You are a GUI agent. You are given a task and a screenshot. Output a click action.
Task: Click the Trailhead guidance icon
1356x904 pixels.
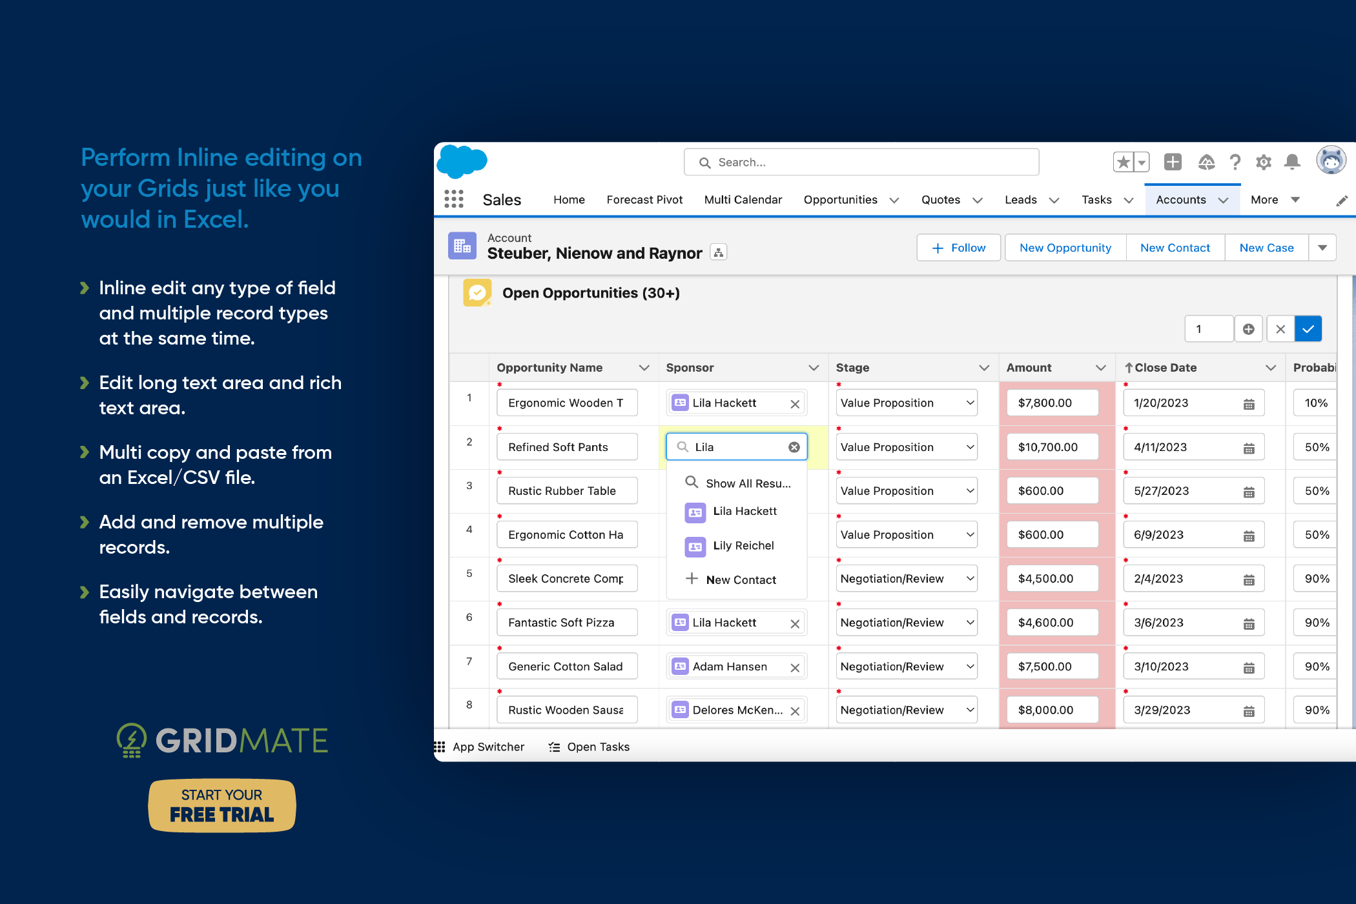tap(1206, 162)
